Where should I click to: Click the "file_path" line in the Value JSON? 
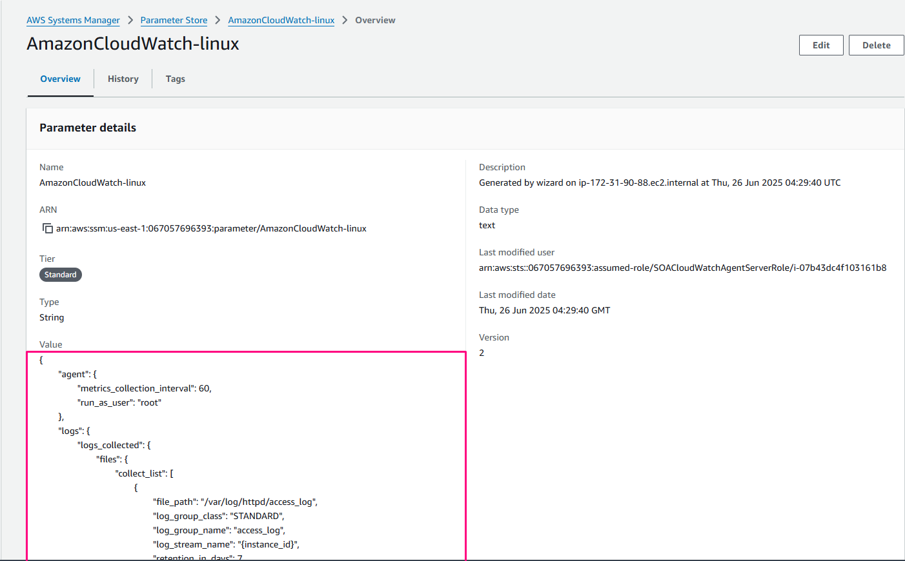click(x=235, y=502)
